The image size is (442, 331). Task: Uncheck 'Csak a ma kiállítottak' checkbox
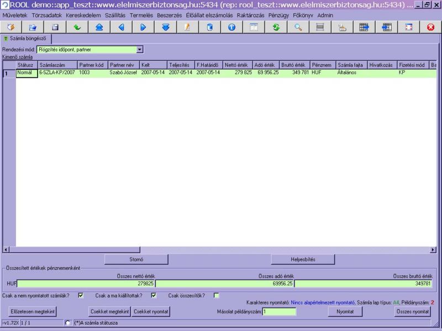tap(154, 295)
